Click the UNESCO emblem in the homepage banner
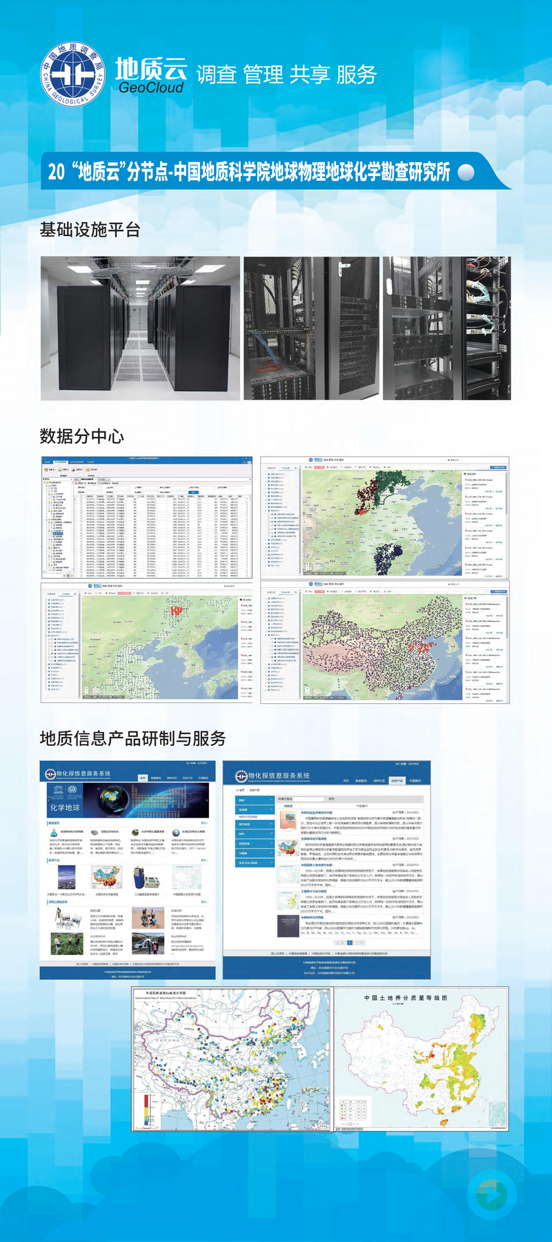This screenshot has height=1242, width=552. pos(58,791)
